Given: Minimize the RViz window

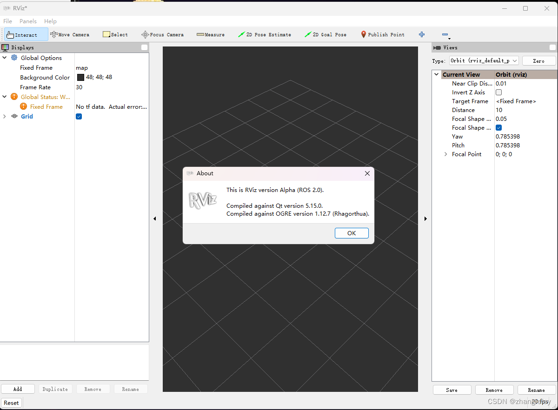Looking at the screenshot, I should click(x=504, y=8).
